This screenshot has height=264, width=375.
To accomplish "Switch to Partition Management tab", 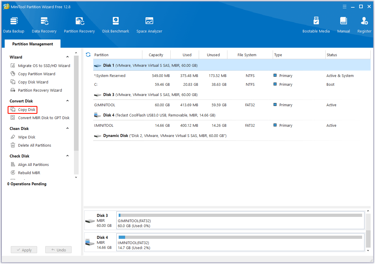I will point(33,44).
